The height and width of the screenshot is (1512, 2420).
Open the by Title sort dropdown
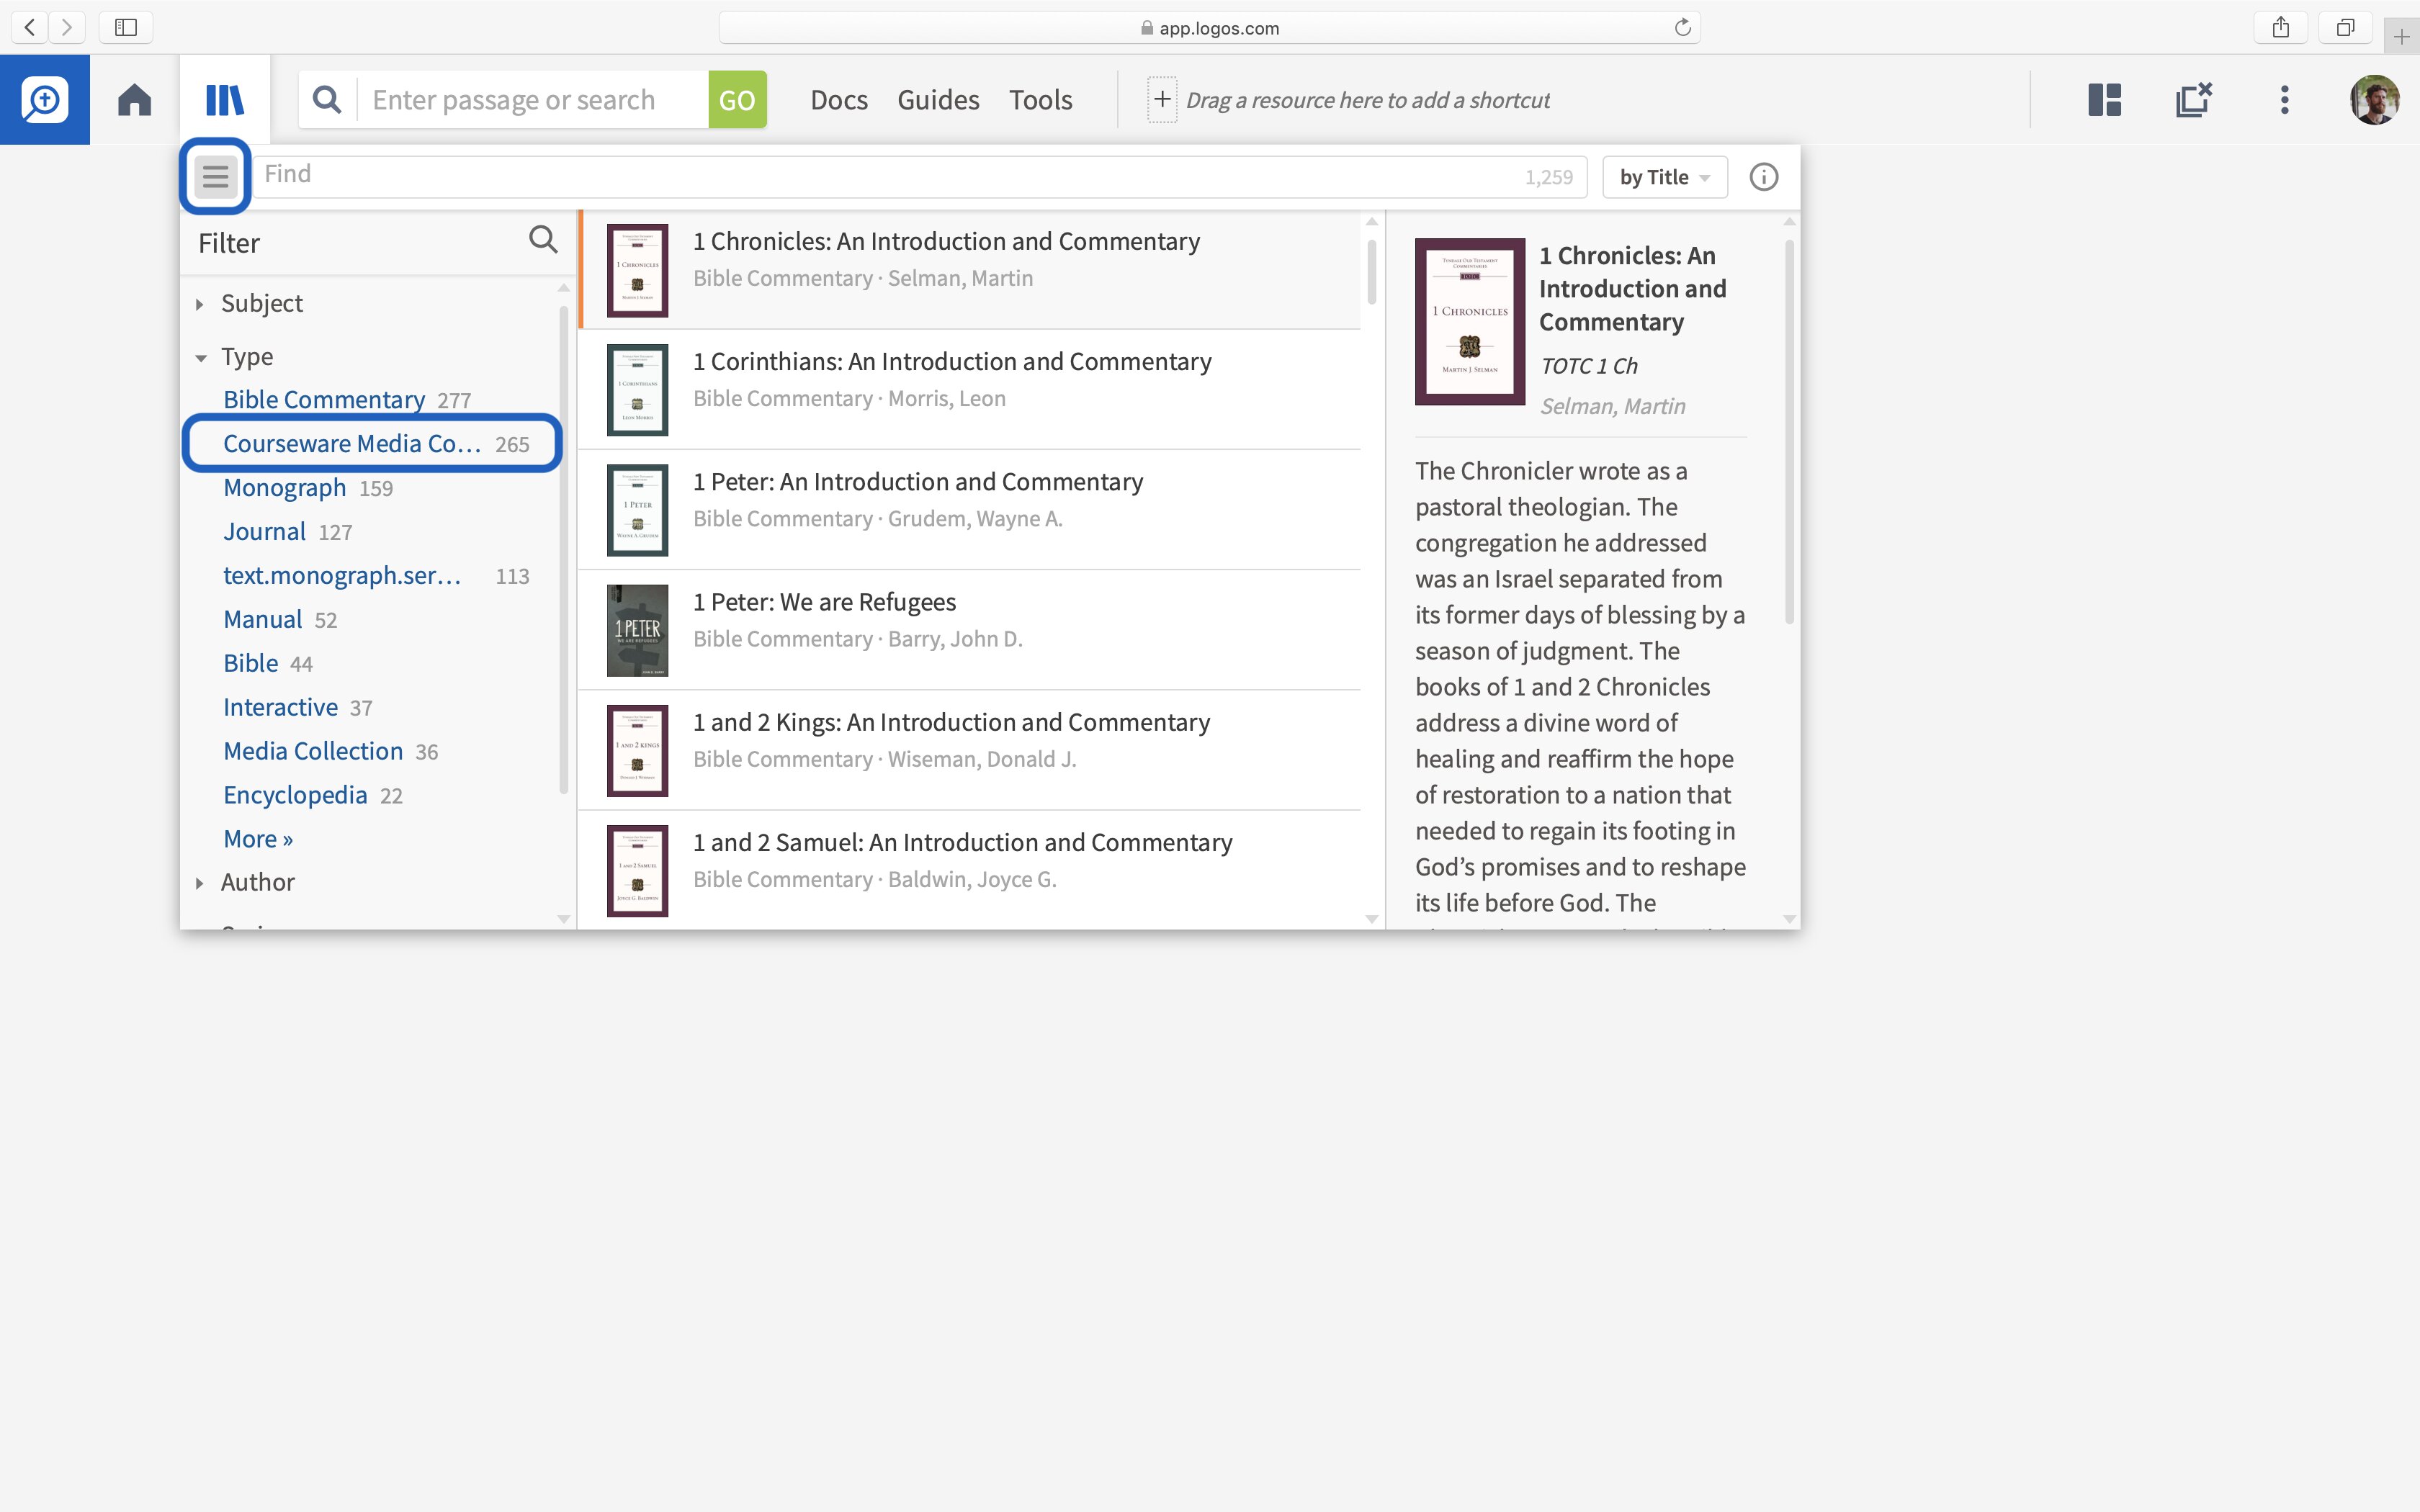1664,177
